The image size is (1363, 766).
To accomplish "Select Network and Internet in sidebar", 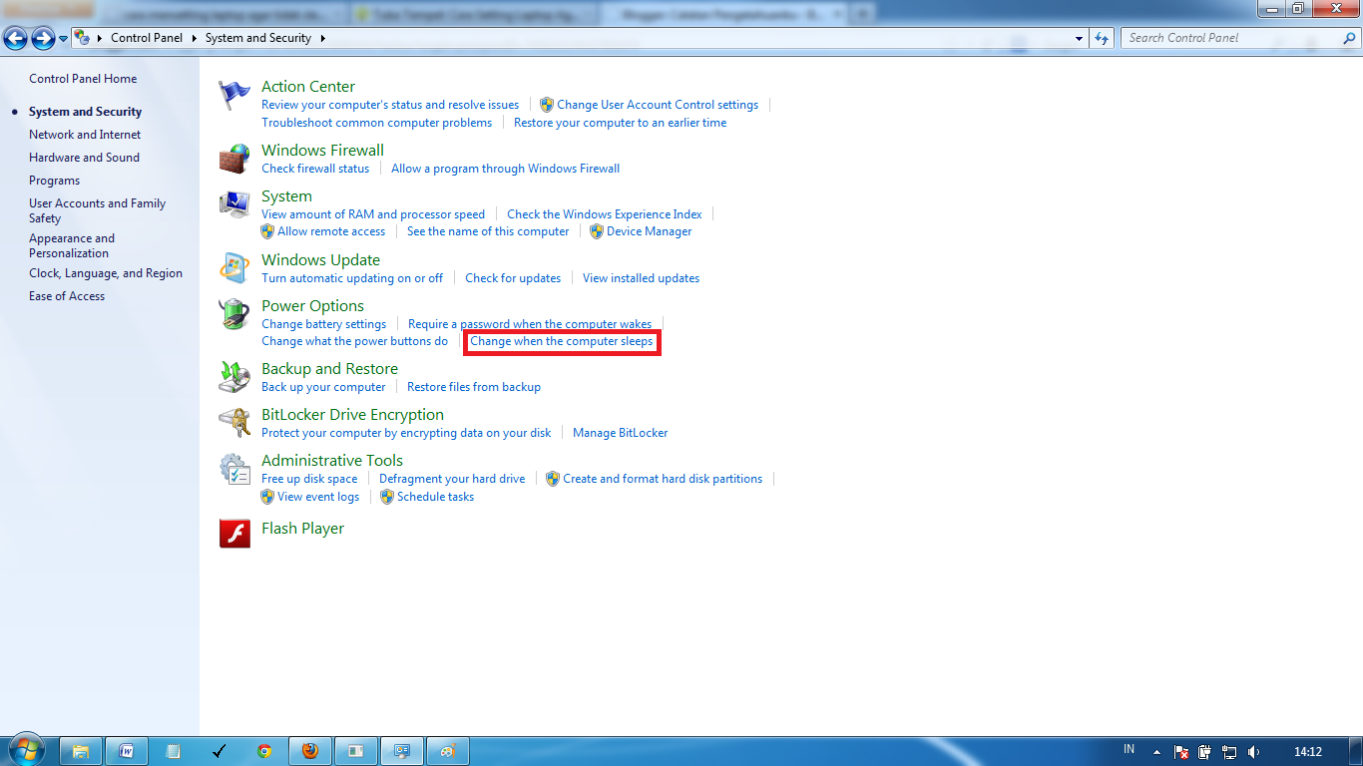I will coord(85,135).
